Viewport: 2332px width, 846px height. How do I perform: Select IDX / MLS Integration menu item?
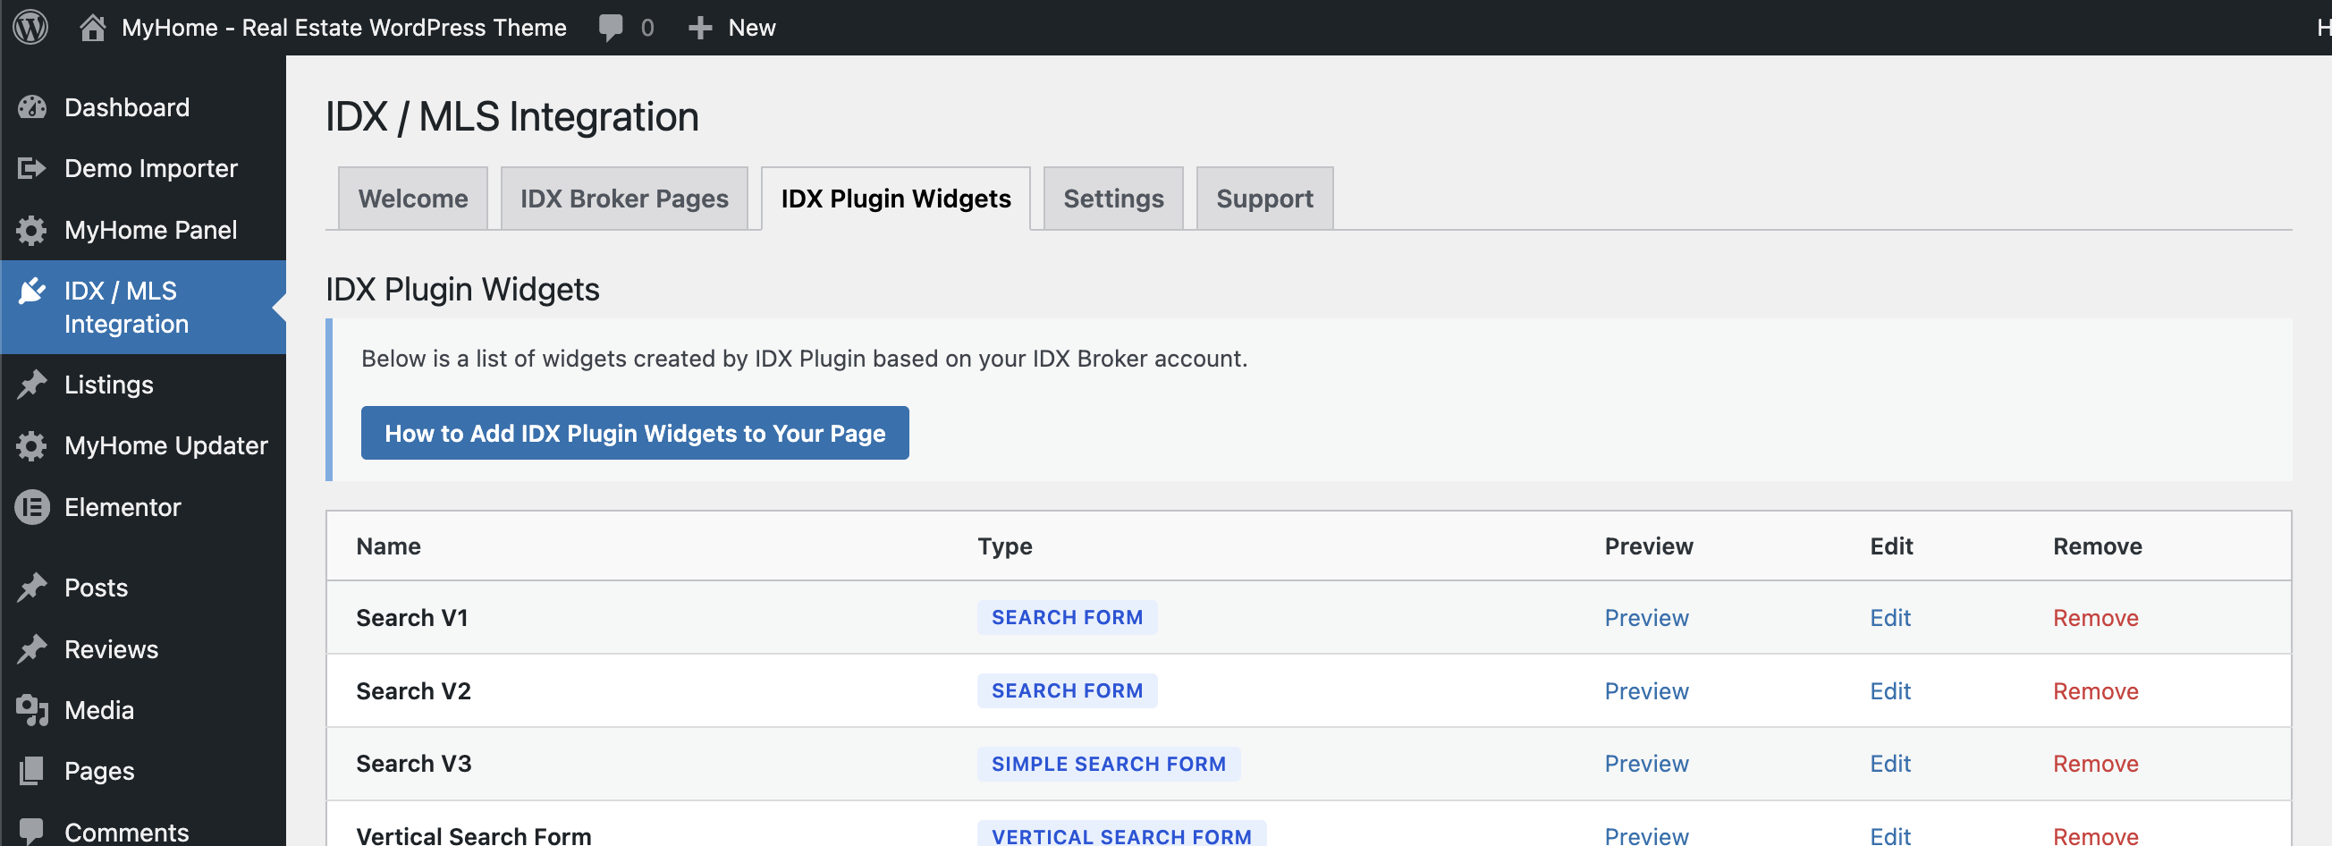(x=143, y=307)
